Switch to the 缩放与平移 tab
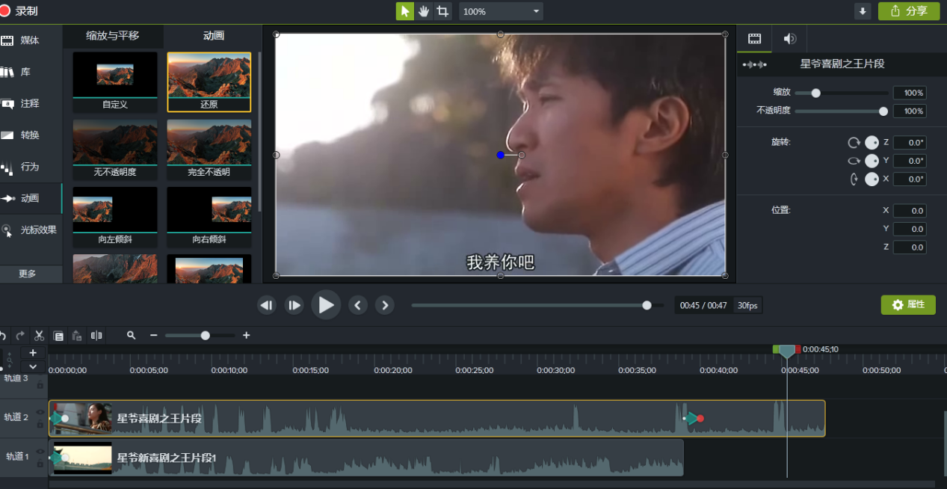Screen dimensions: 947x489 [x=113, y=36]
